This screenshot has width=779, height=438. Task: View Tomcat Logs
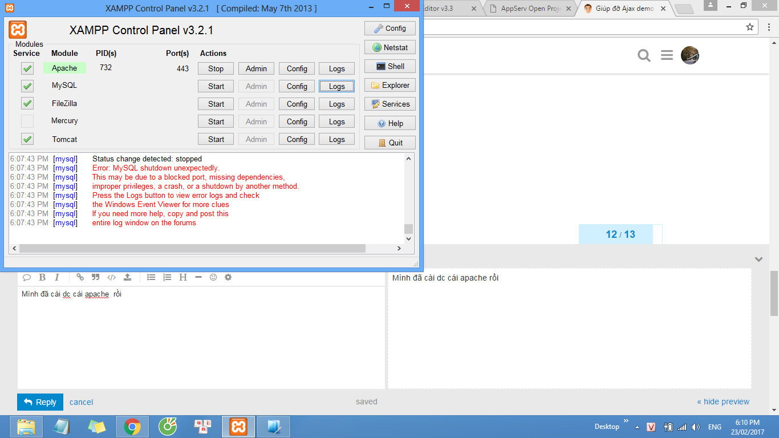point(336,139)
